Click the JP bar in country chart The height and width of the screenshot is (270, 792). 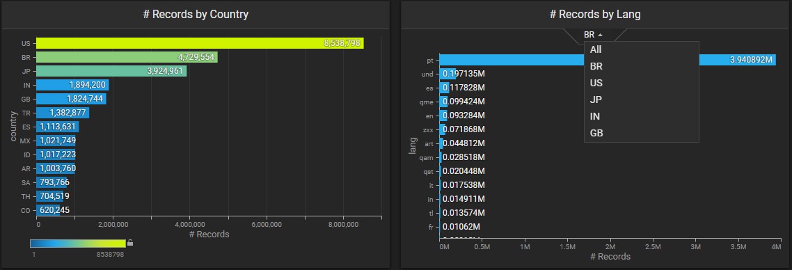coord(111,71)
